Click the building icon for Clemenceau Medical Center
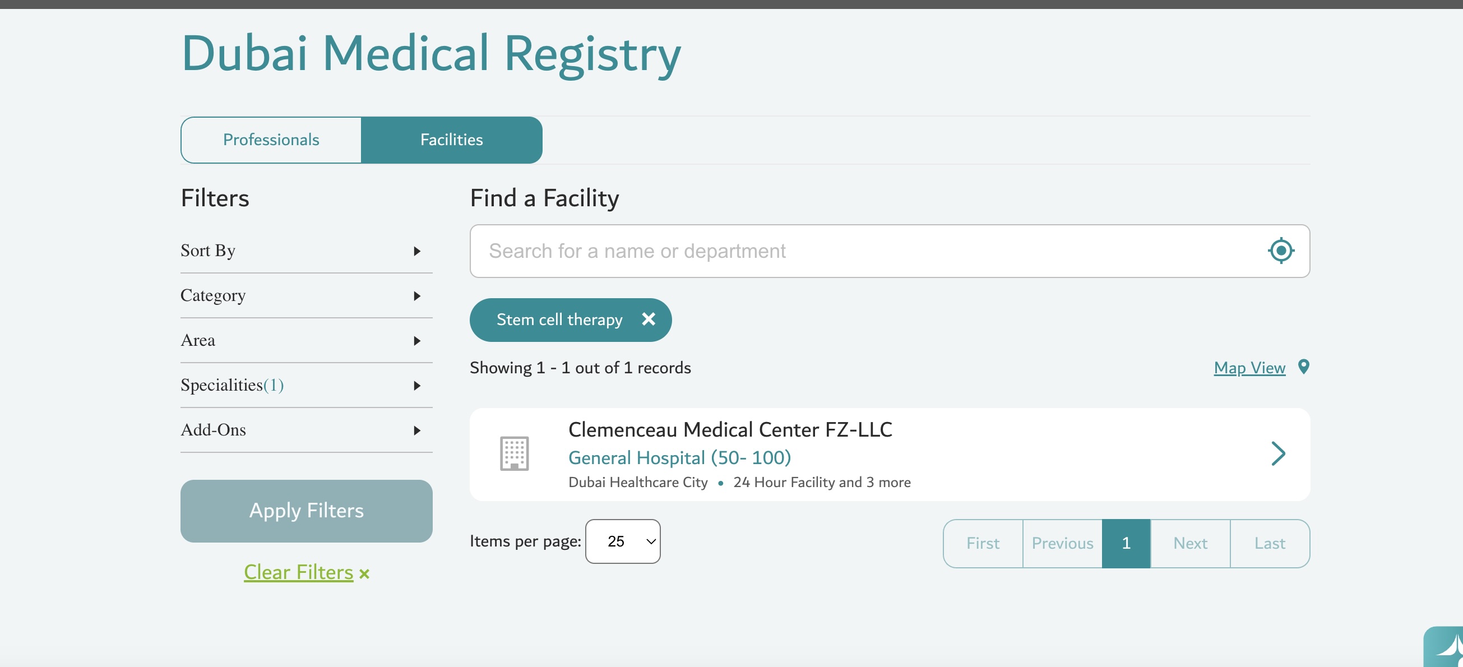The height and width of the screenshot is (667, 1463). point(514,453)
